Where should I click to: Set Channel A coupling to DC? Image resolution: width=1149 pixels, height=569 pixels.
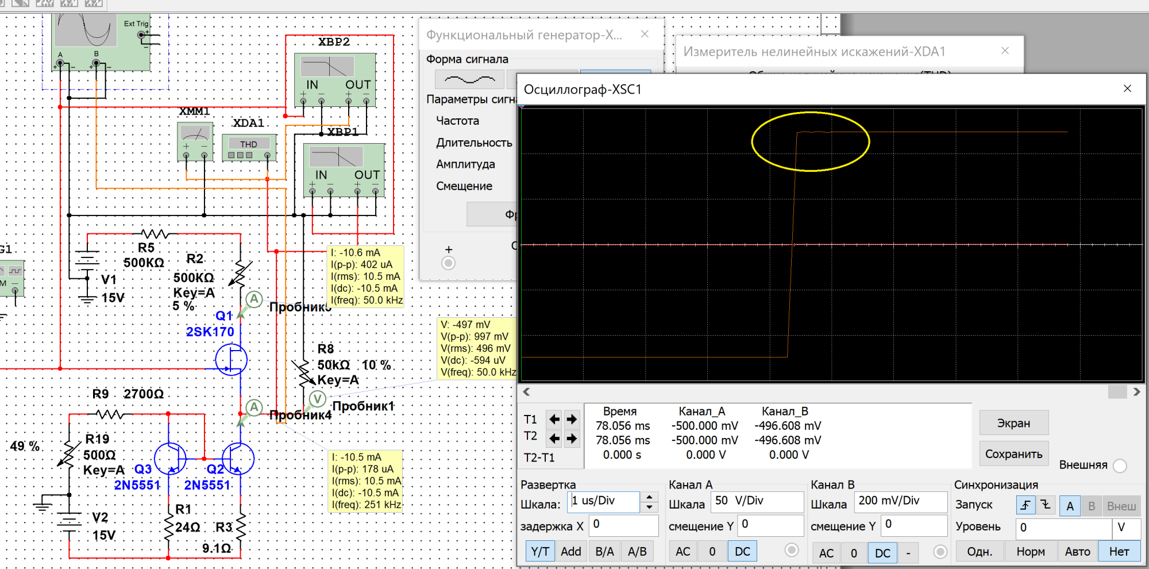point(742,552)
